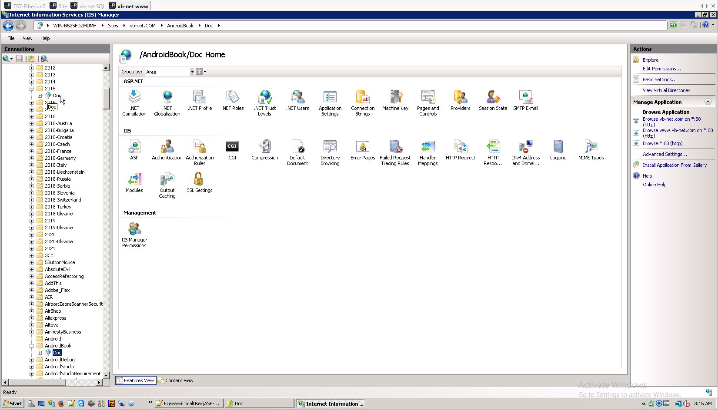Collapse the AndroidBook folder node
718x410 pixels.
[x=31, y=346]
